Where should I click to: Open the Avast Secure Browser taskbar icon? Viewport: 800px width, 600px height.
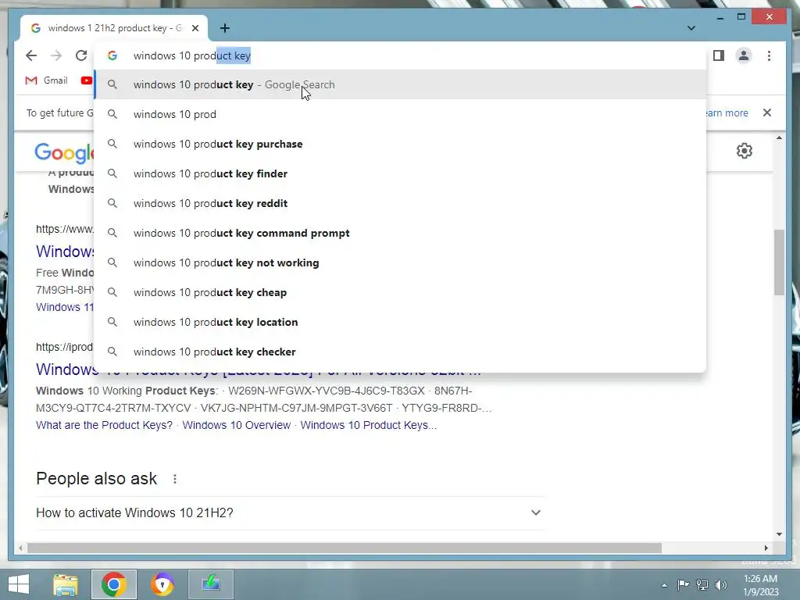(x=162, y=584)
